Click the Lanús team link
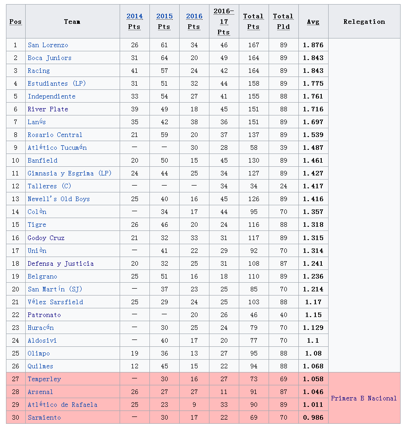The image size is (407, 427). point(37,122)
